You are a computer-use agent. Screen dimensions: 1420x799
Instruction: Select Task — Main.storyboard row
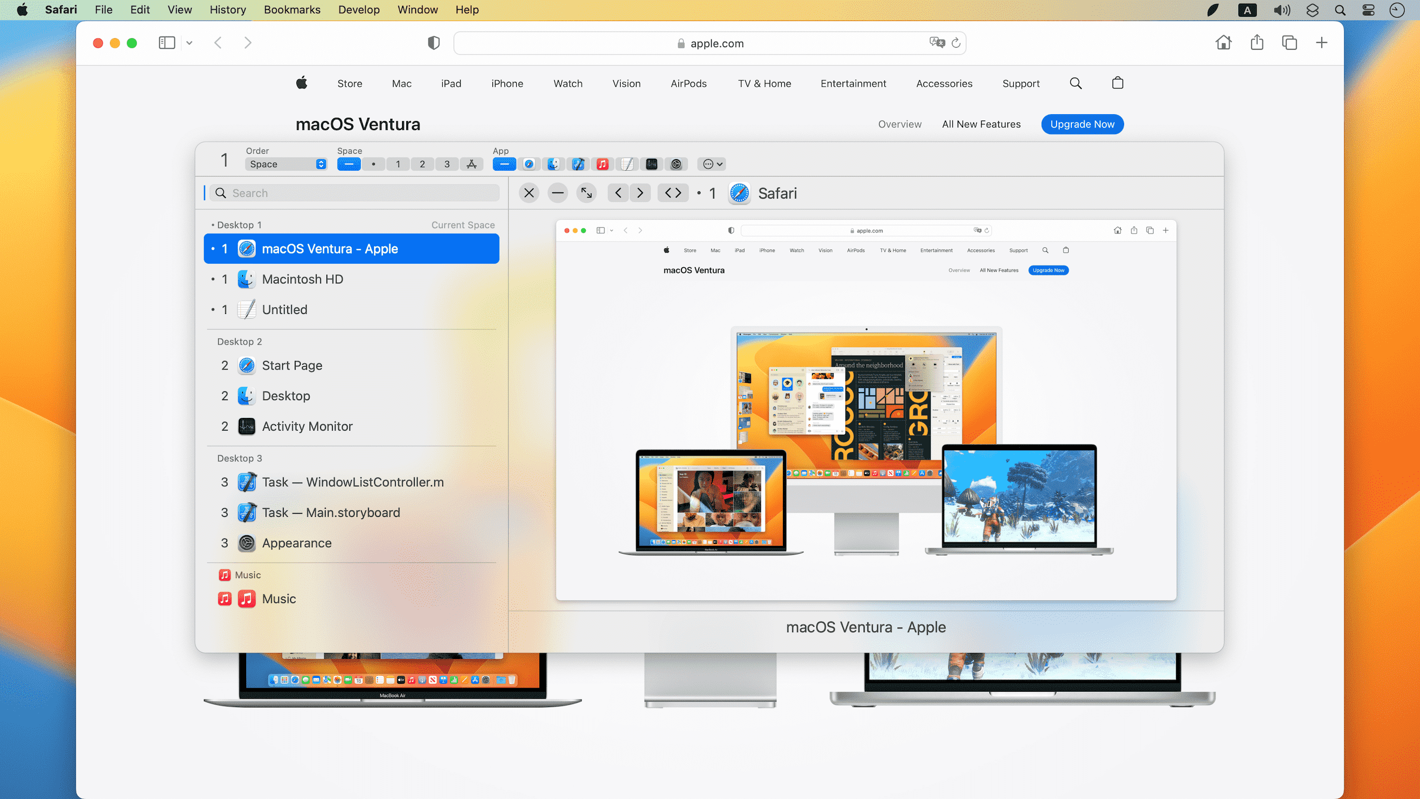pyautogui.click(x=352, y=512)
